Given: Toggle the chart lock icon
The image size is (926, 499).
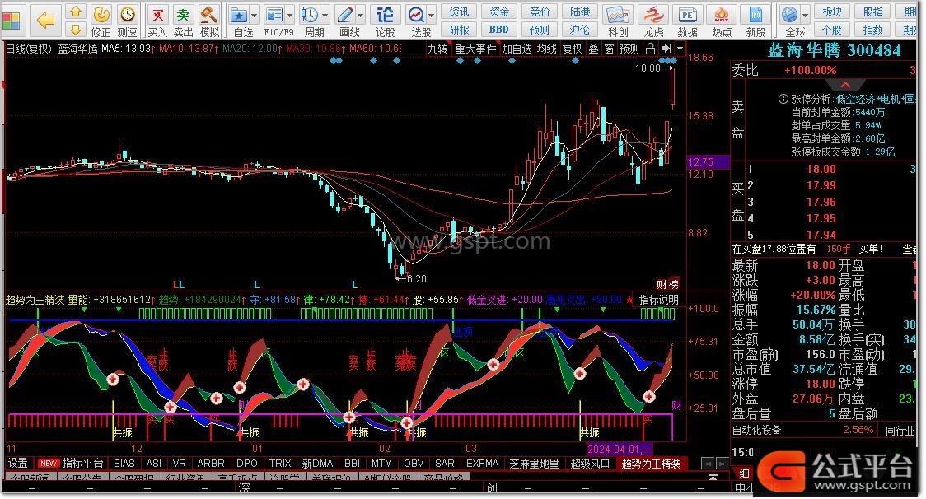Looking at the screenshot, I should 650,49.
